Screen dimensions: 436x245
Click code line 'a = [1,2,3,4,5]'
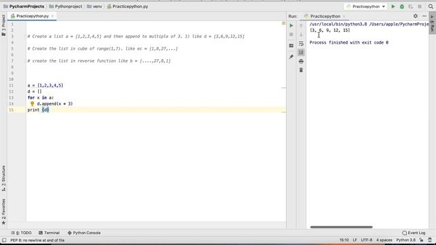[x=46, y=85]
